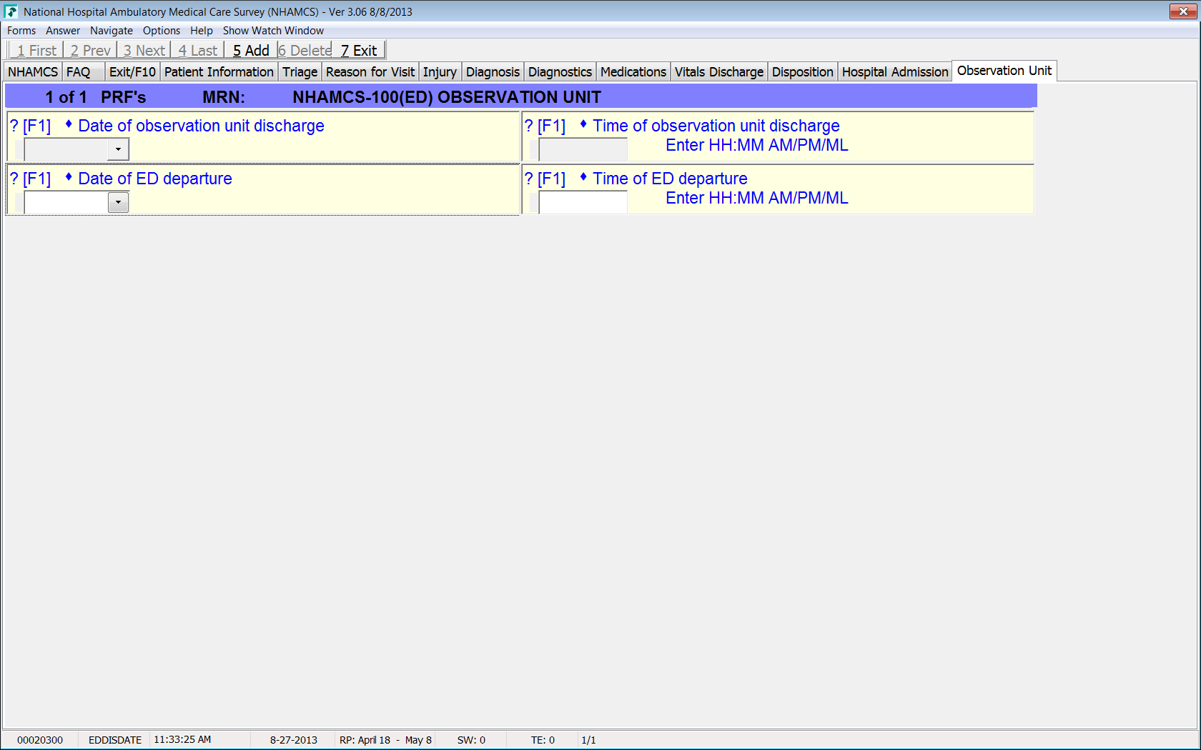This screenshot has height=750, width=1201.
Task: Click the ED departure time field
Action: 583,202
